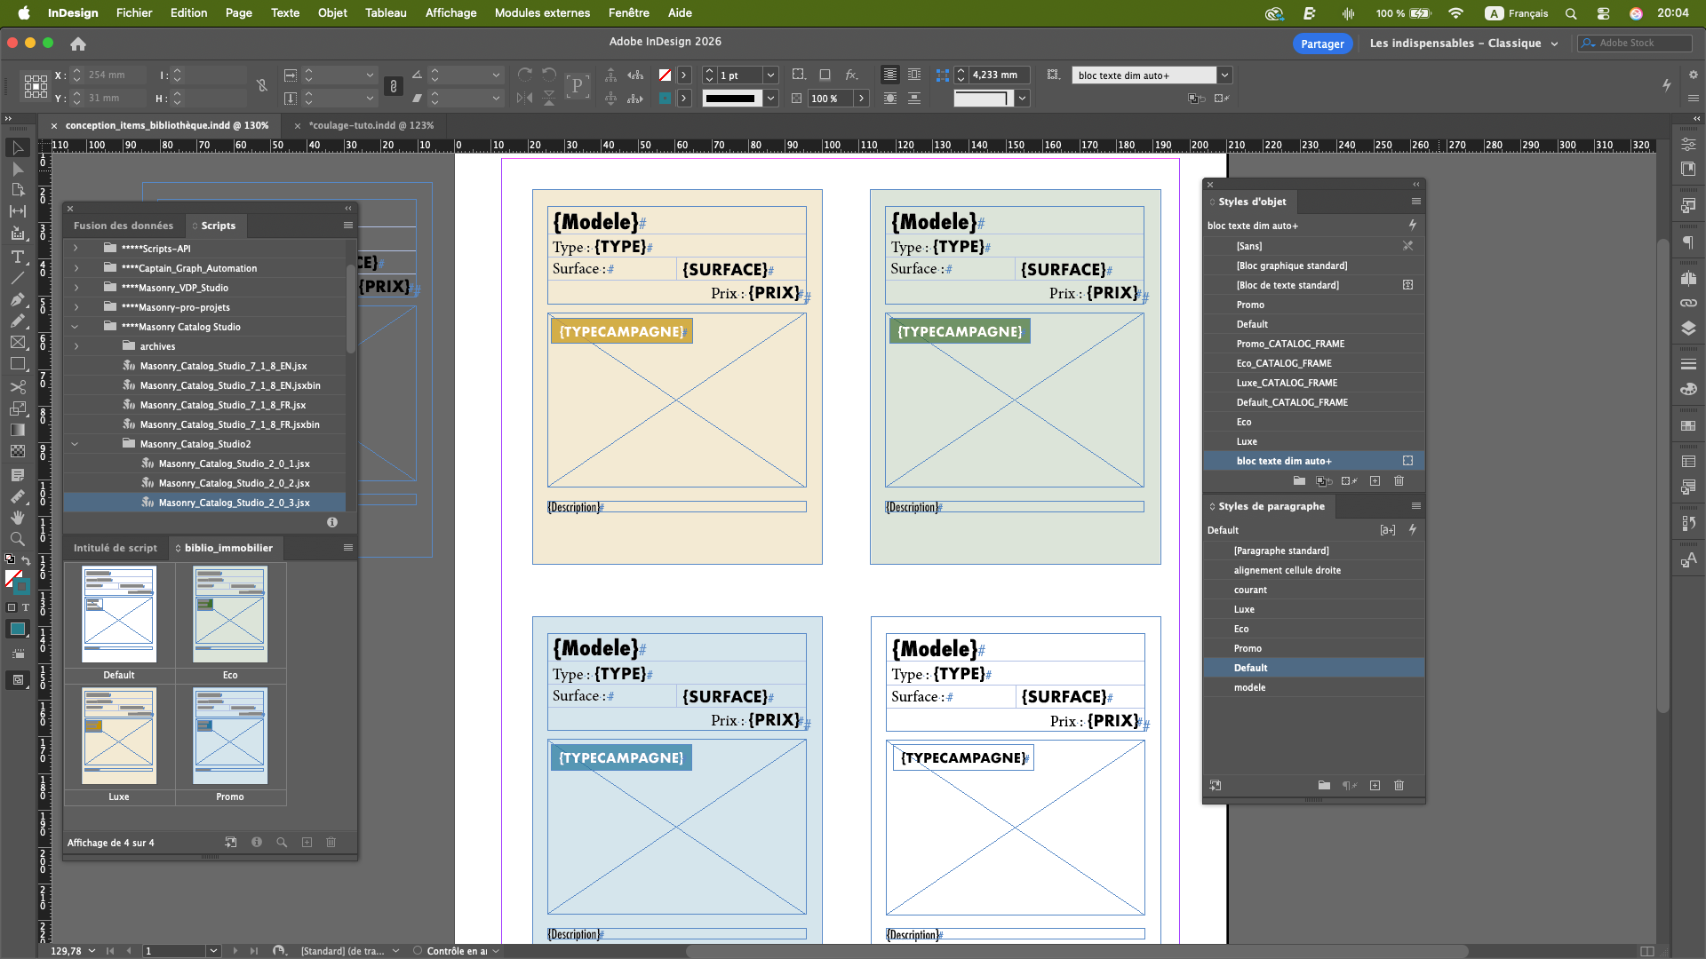The width and height of the screenshot is (1706, 959).
Task: Select the Type tool
Action: click(17, 257)
